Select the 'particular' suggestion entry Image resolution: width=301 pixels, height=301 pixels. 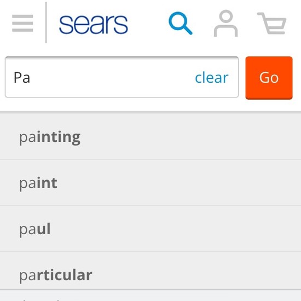pos(150,271)
